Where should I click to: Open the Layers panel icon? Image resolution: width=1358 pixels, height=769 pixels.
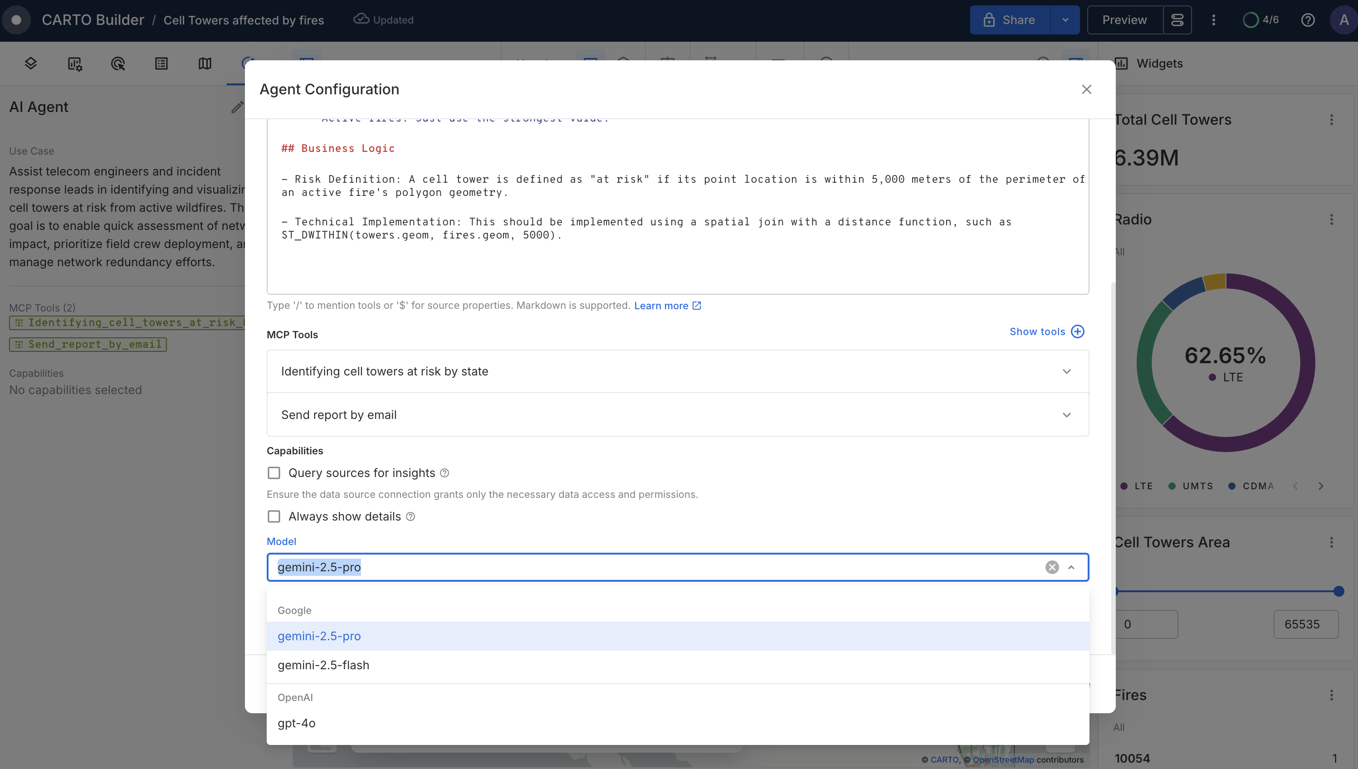coord(31,63)
